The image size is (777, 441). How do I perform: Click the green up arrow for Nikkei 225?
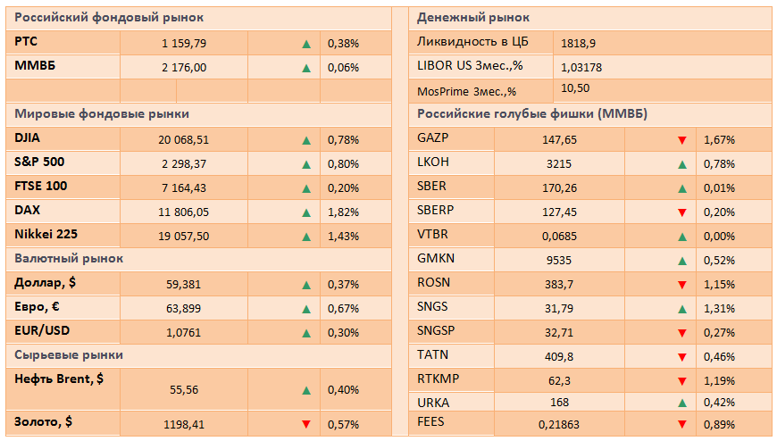[306, 236]
